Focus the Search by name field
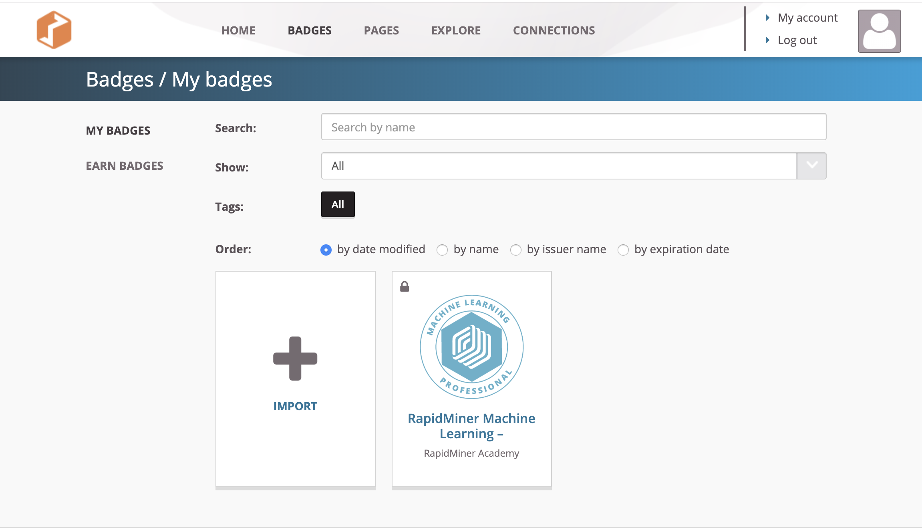This screenshot has width=922, height=528. click(574, 127)
